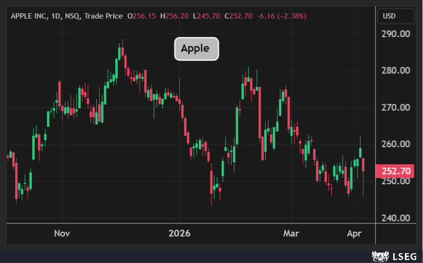Click the NSQ exchange label
The image size is (423, 263).
coord(72,16)
